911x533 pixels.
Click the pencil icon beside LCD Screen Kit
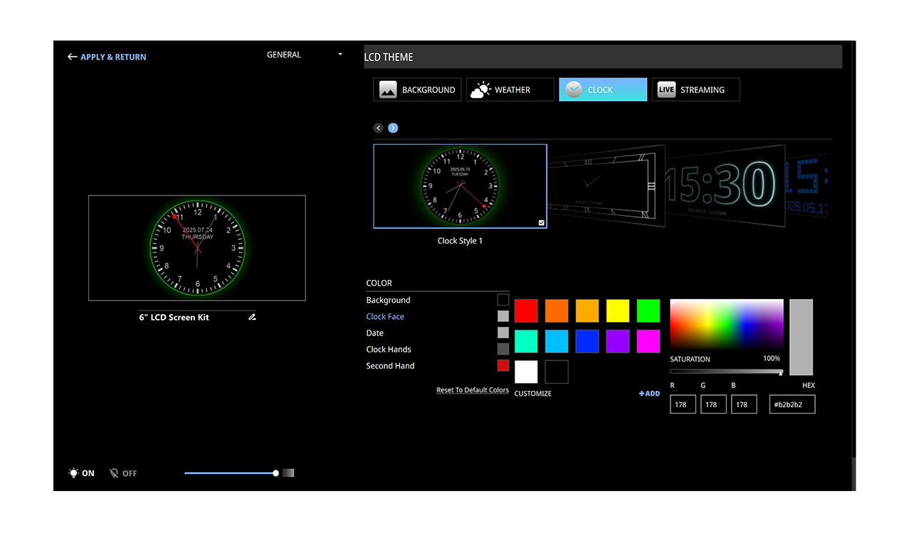[x=252, y=318]
